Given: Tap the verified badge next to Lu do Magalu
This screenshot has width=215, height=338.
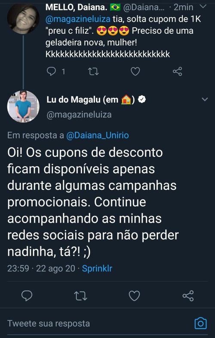Looking at the screenshot, I should [142, 99].
